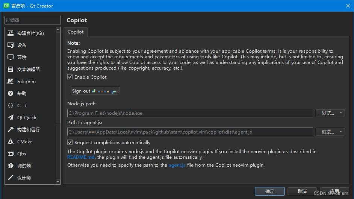Click the Qt Creator logo in title bar
The image size is (354, 199).
pyautogui.click(x=6, y=6)
